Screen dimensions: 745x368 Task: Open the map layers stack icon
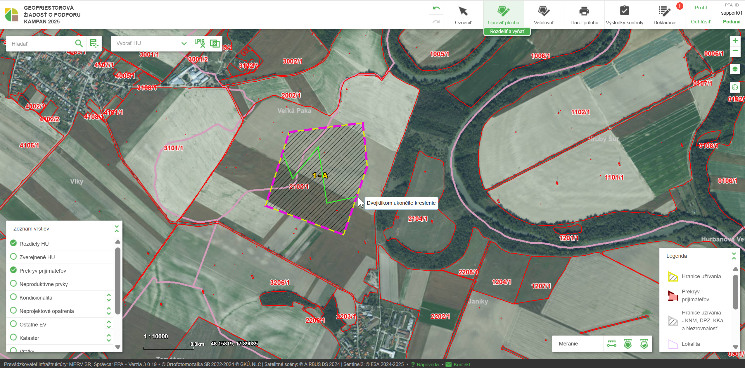[x=735, y=69]
